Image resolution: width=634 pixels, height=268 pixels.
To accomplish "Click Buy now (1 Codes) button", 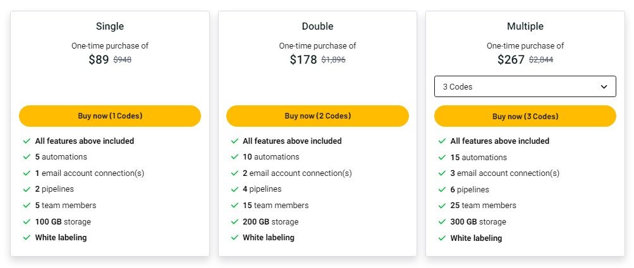I will tap(110, 116).
